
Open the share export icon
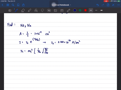click(x=23, y=5)
